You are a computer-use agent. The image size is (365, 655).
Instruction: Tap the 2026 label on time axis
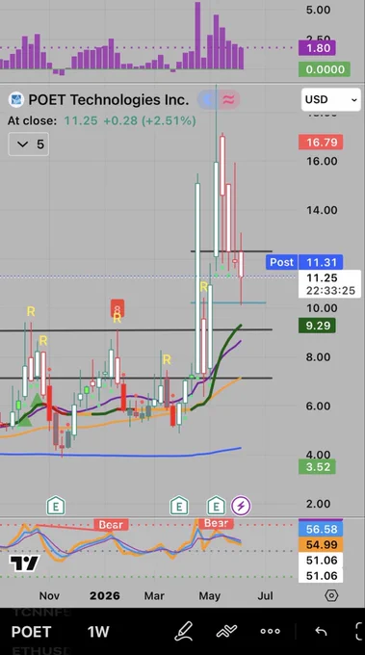(104, 595)
